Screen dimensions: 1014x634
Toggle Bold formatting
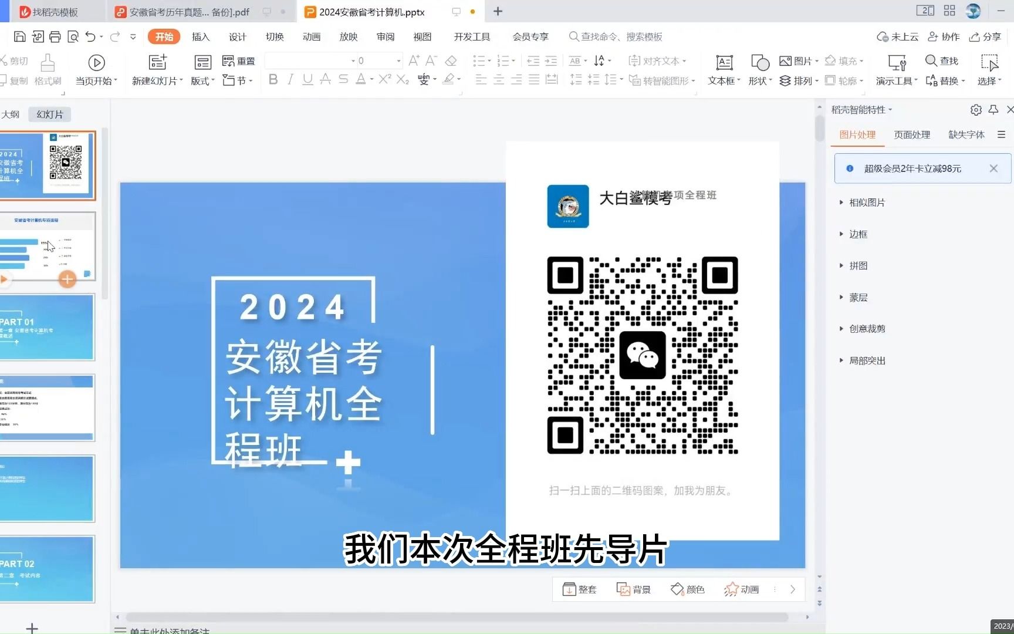(273, 79)
